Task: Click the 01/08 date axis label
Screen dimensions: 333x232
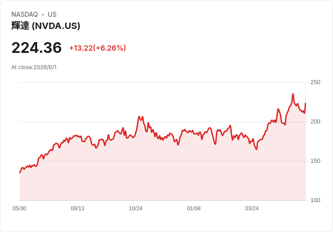Action: tap(194, 208)
